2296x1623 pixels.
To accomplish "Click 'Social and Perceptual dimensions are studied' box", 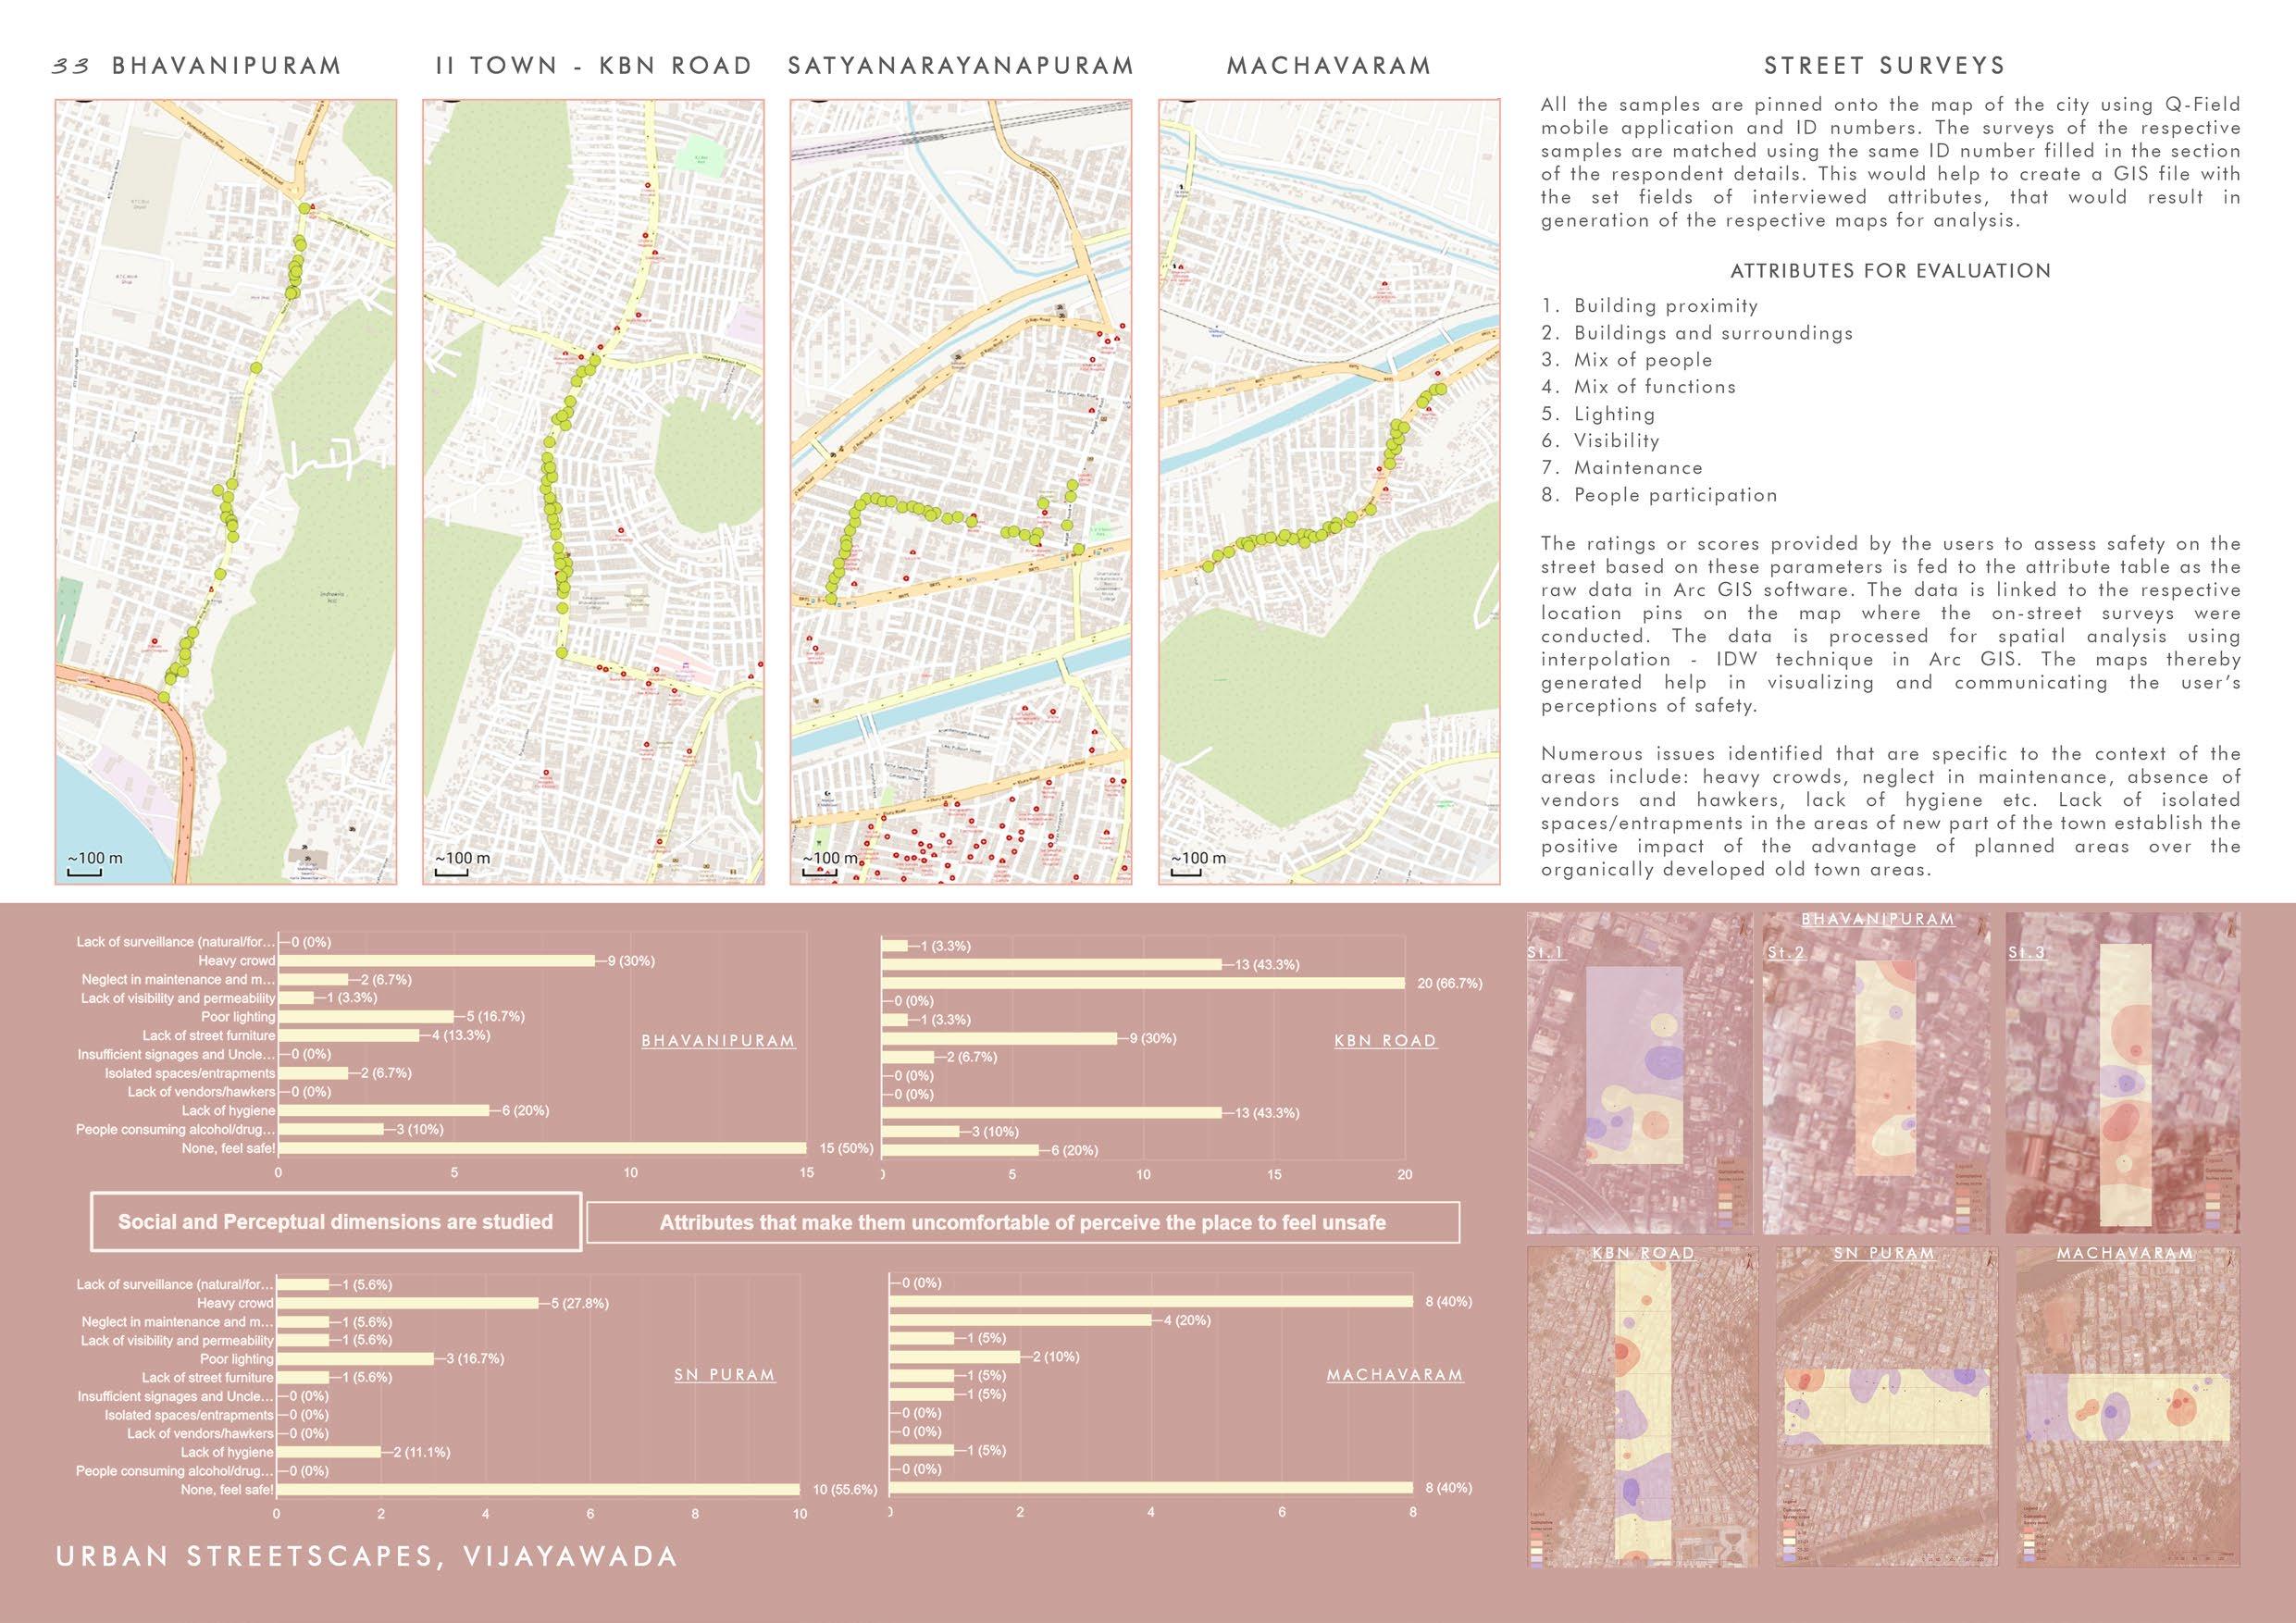I will (335, 1221).
